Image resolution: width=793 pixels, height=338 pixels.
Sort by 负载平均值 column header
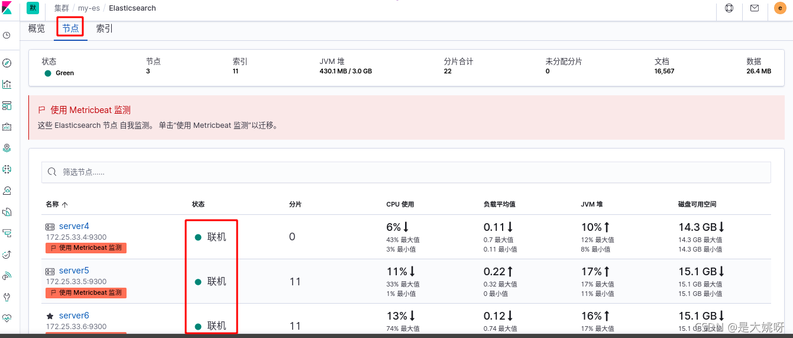pyautogui.click(x=500, y=204)
